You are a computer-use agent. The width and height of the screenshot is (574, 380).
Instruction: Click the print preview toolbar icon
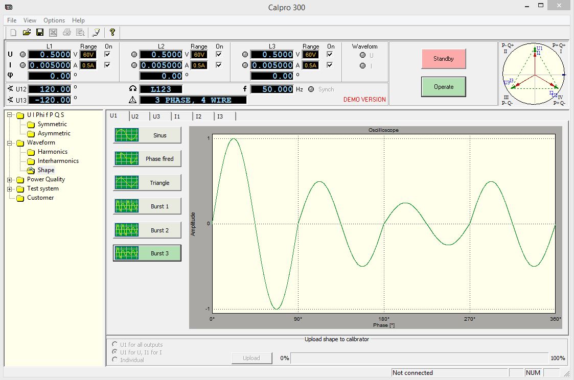point(80,33)
